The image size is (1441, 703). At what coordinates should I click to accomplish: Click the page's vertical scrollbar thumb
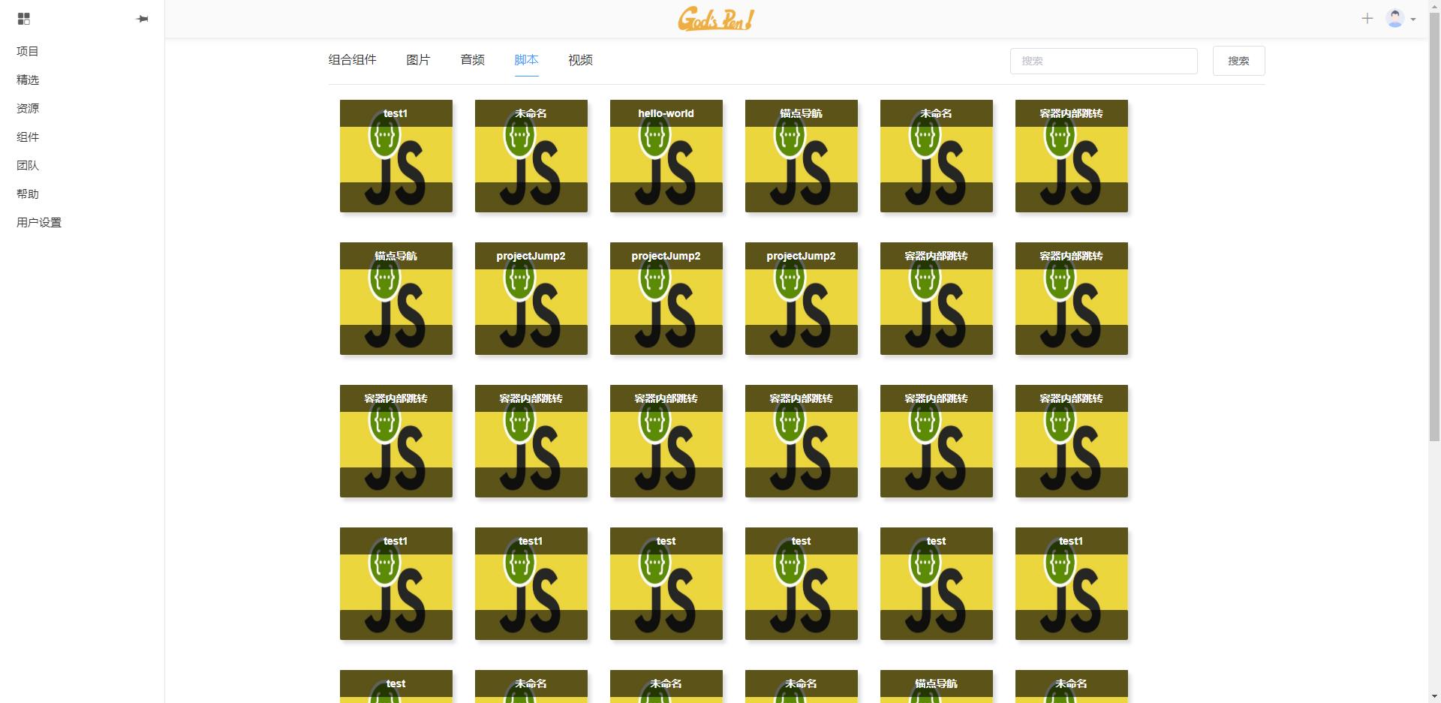1434,227
